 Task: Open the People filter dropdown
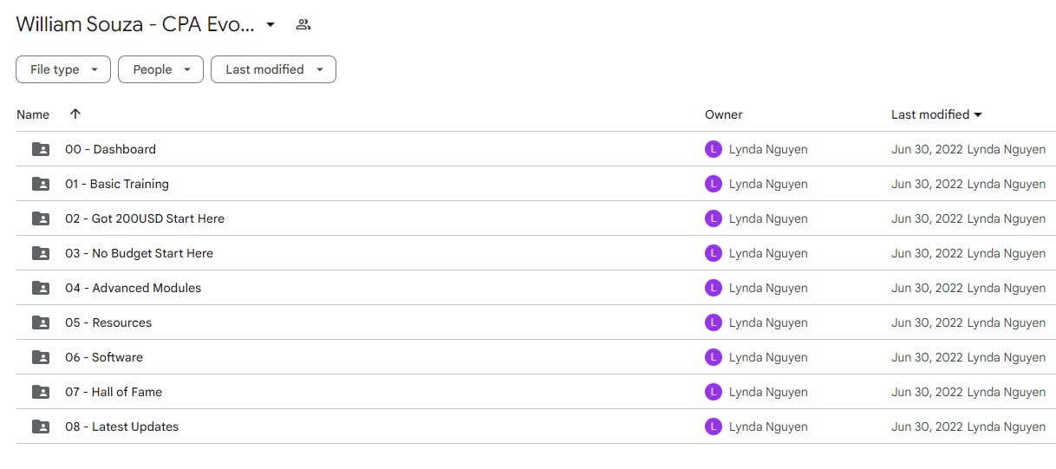(161, 69)
